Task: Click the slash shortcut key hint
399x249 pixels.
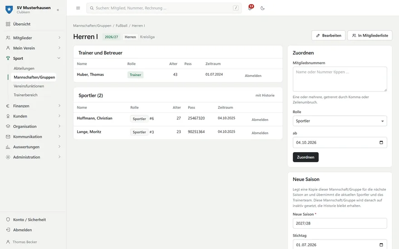Action: tap(236, 8)
